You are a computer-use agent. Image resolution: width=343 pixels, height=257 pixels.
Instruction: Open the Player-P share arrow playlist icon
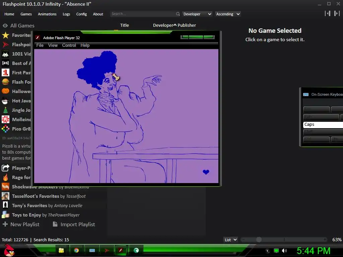tap(5, 168)
